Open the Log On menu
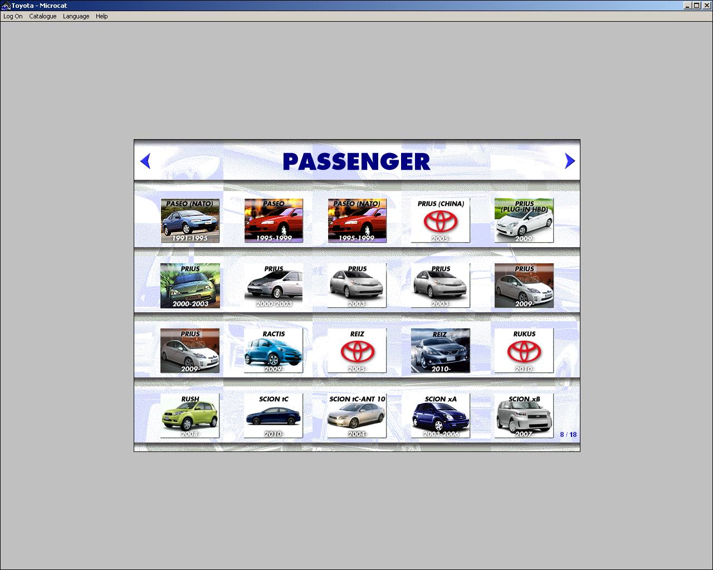This screenshot has height=570, width=713. click(13, 16)
